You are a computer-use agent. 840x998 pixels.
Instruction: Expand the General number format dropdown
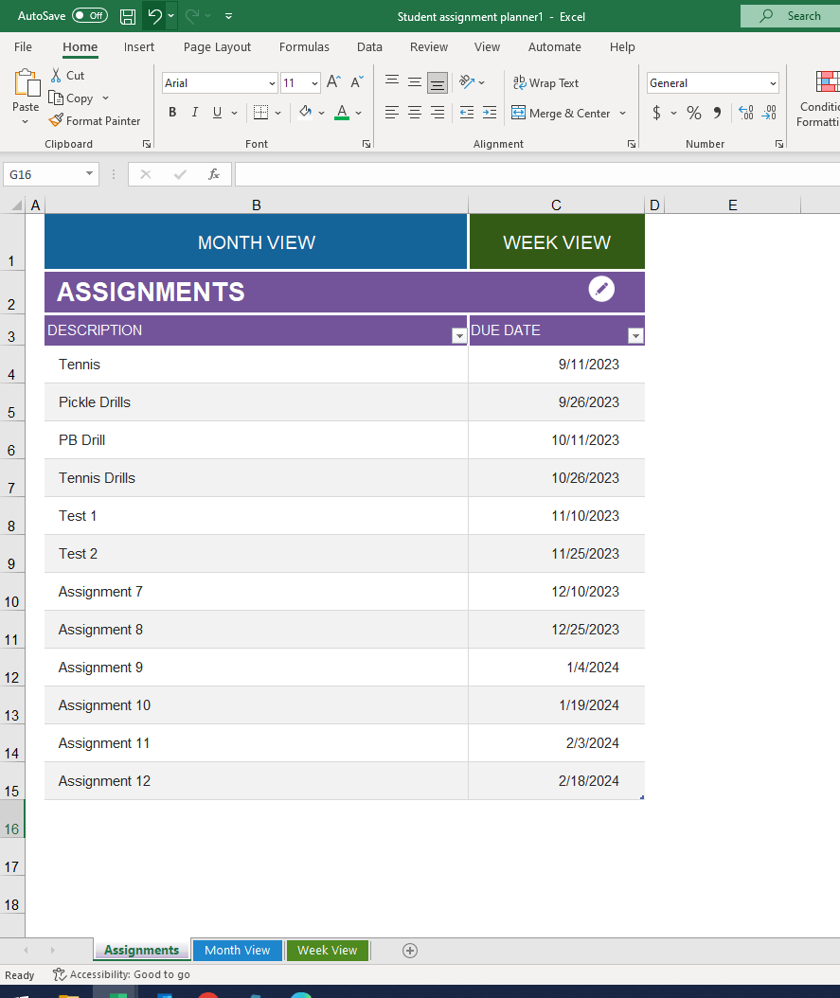(773, 82)
